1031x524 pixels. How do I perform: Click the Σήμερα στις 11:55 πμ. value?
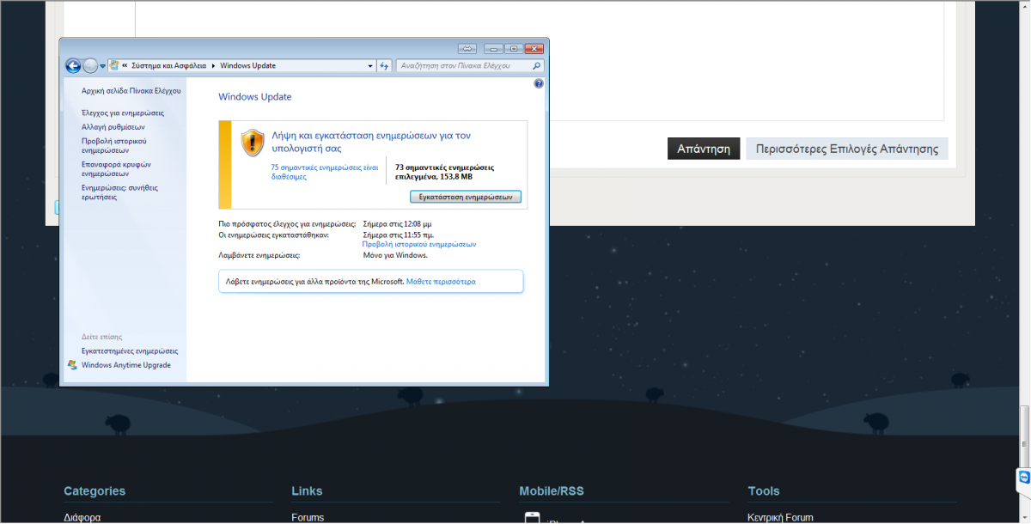(x=399, y=234)
